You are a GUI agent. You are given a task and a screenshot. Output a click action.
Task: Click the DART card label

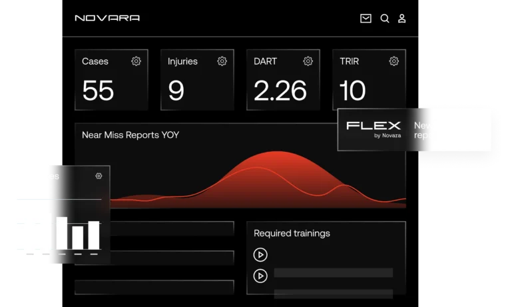click(x=265, y=61)
